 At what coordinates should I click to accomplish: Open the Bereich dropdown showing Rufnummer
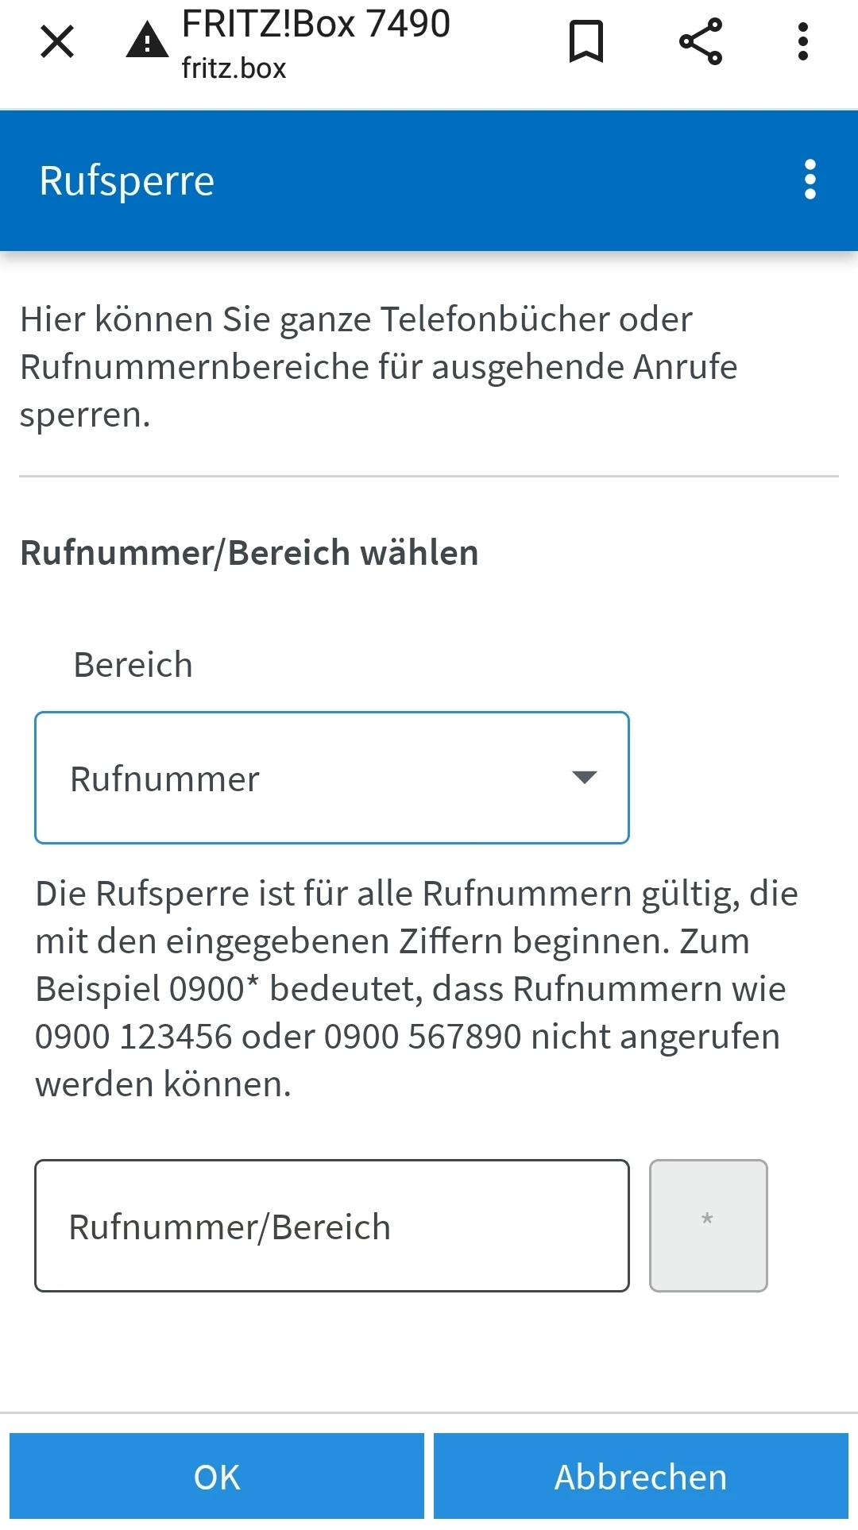point(332,778)
